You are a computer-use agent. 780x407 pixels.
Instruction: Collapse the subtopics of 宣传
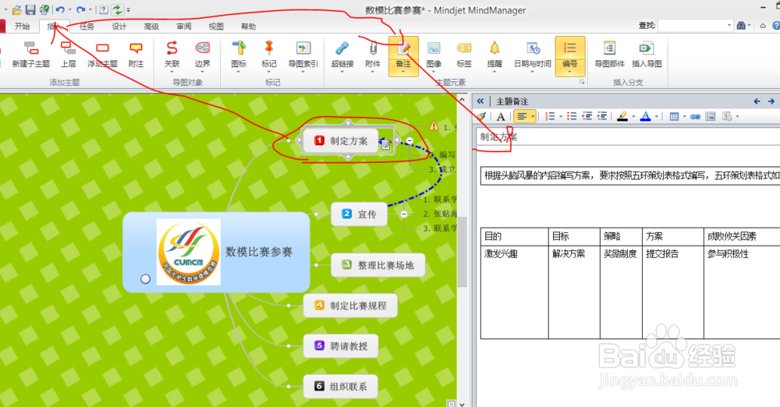coord(404,214)
